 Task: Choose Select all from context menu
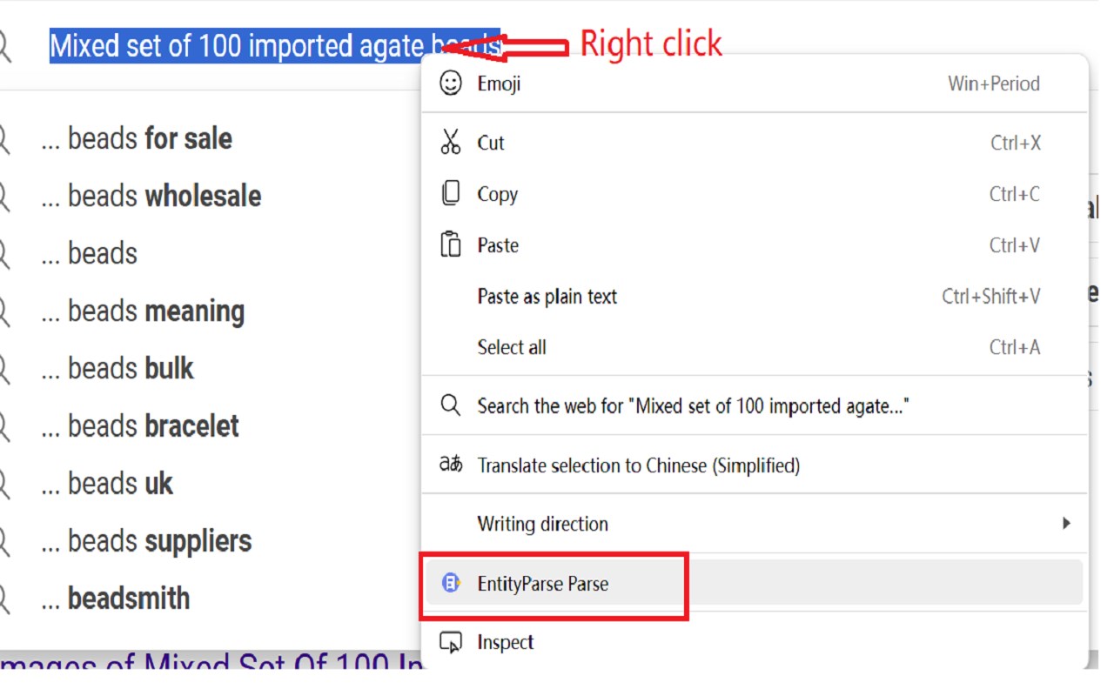coord(512,347)
